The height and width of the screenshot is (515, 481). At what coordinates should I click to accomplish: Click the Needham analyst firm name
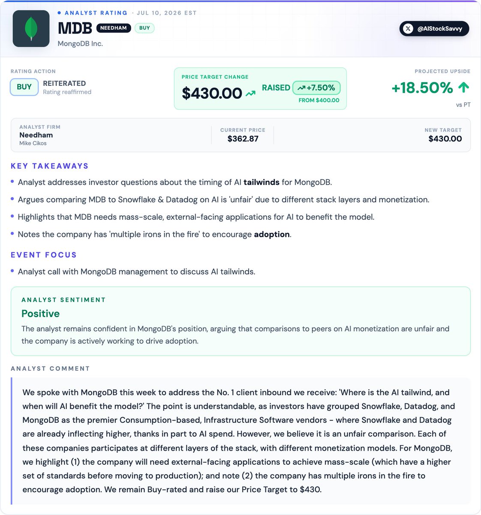(36, 135)
